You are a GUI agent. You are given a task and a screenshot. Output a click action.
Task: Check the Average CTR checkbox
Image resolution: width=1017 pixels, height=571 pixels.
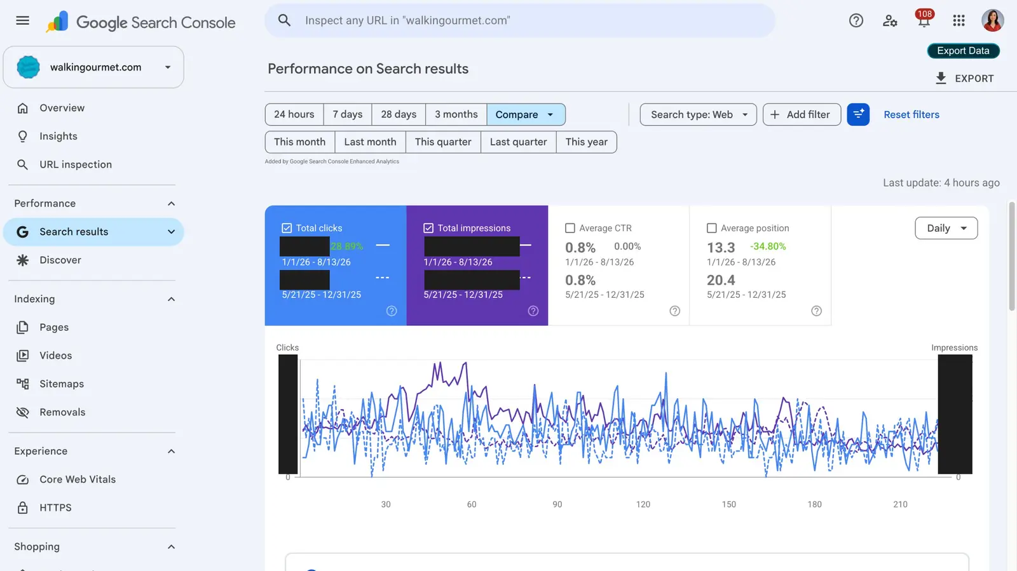point(570,228)
